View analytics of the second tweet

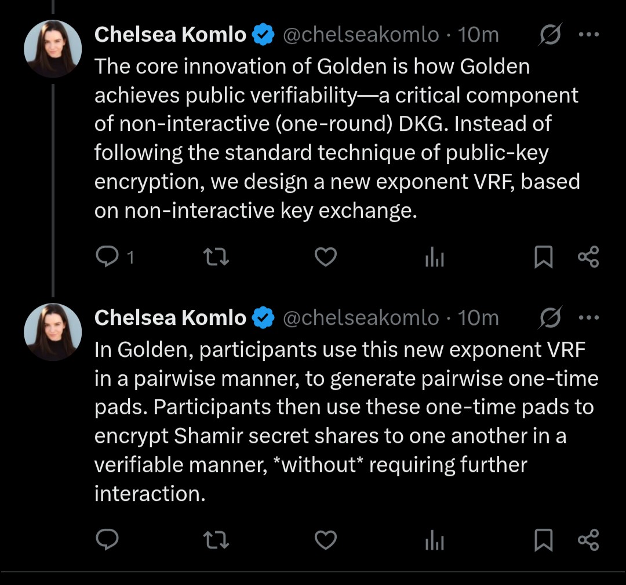pyautogui.click(x=434, y=540)
